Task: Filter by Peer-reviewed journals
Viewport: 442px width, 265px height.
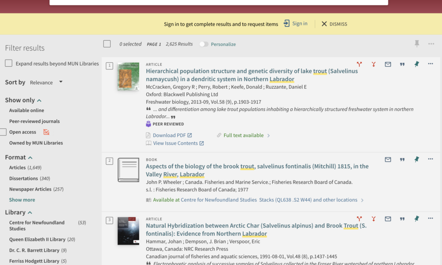Action: click(x=34, y=121)
